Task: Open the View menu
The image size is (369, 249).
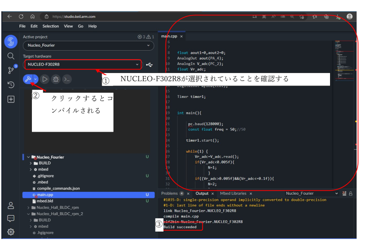Action: 68,26
